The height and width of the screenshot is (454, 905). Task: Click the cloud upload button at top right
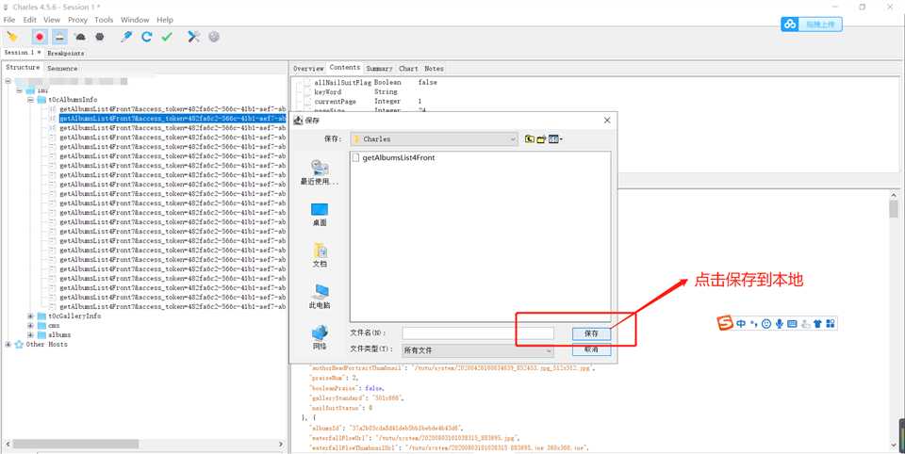tap(812, 24)
